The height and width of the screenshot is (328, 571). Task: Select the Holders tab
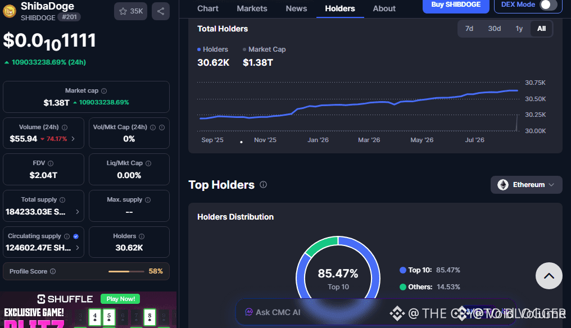pos(340,8)
